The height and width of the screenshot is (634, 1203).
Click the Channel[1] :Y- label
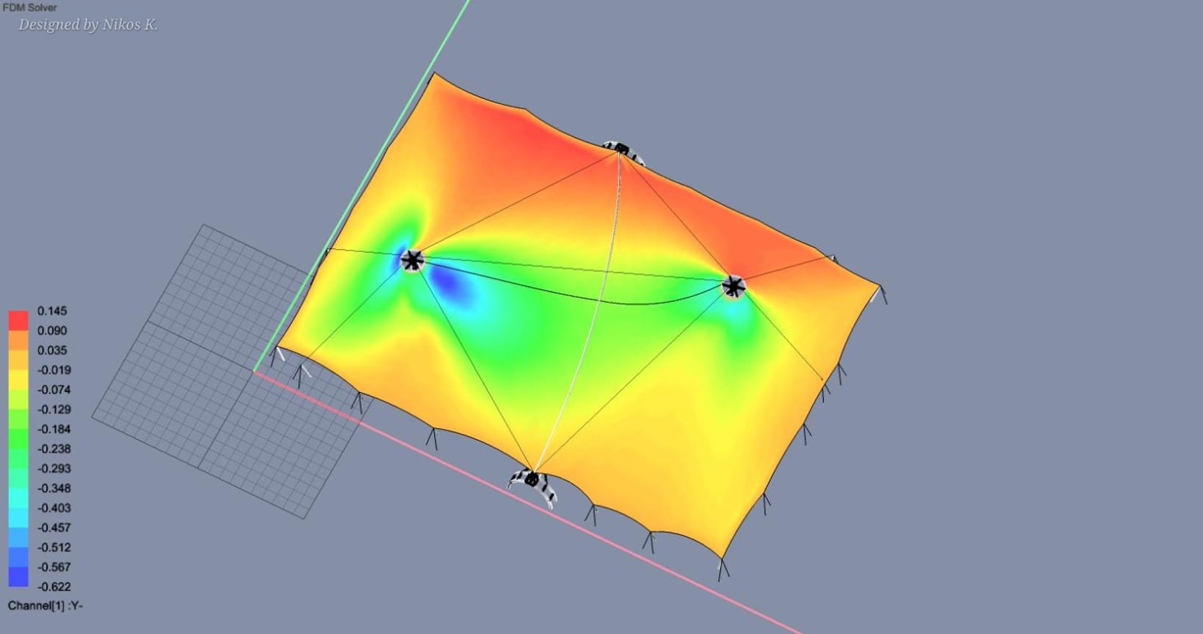tap(45, 605)
